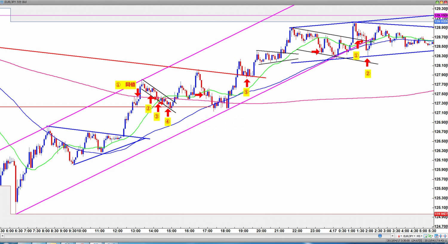Click the first red-arrow bar spacing icon
The image size is (448, 244).
click(441, 236)
